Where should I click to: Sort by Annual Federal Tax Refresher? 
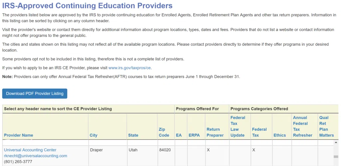(x=303, y=126)
